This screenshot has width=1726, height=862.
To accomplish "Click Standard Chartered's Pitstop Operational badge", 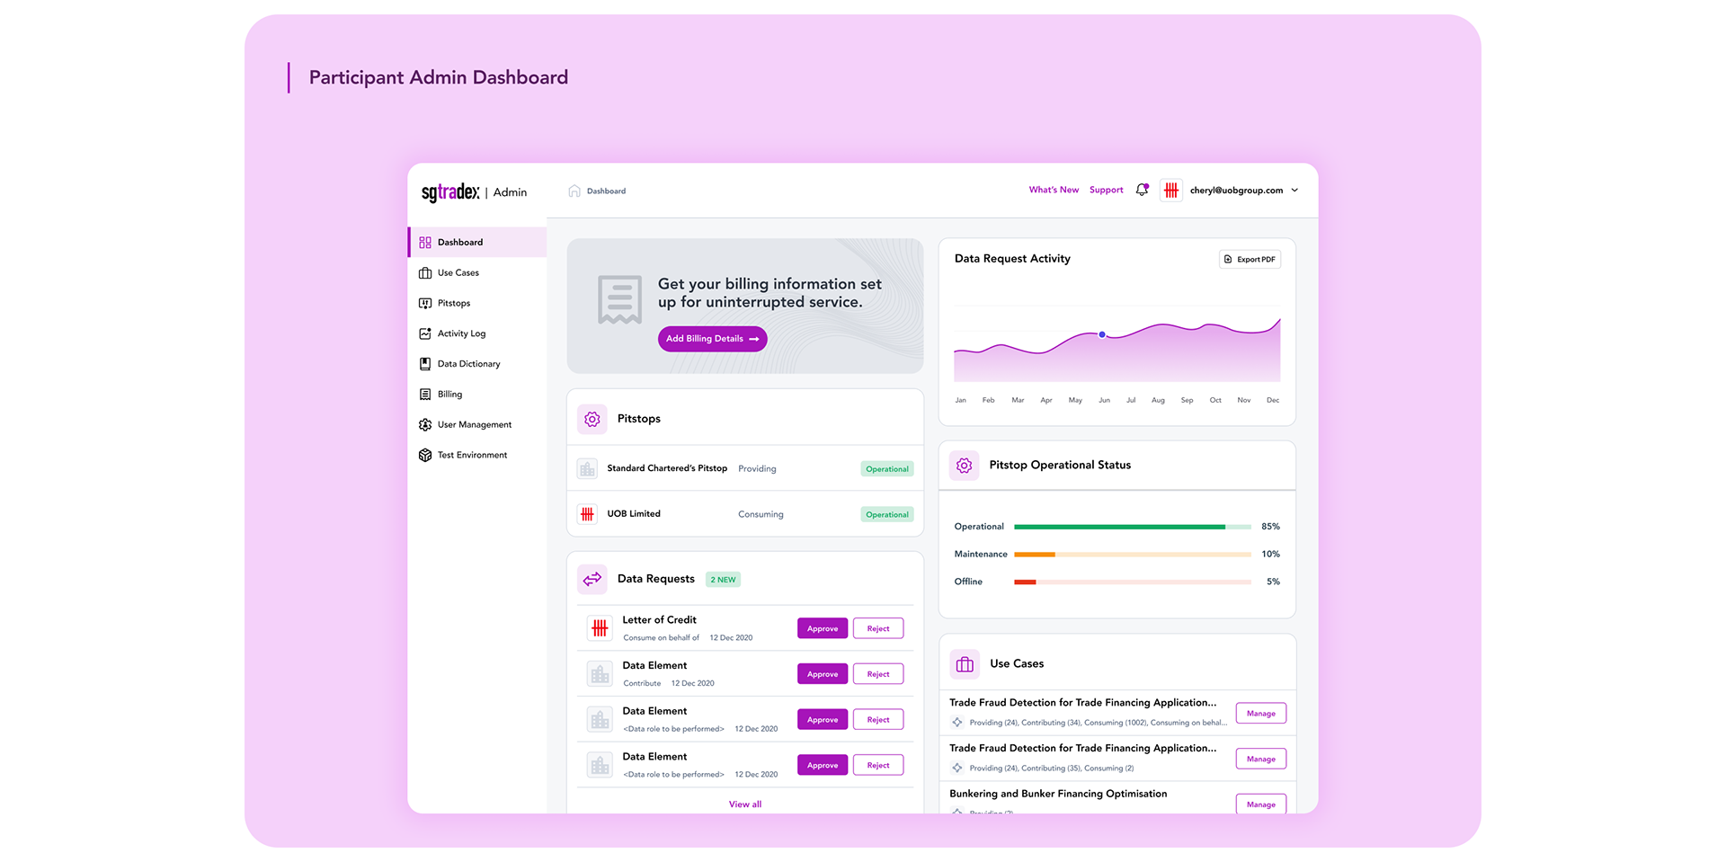I will click(887, 469).
